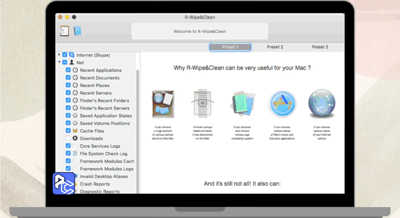Click the download arrow icon beside Downloads
Viewport: 400px width, 218px height.
pyautogui.click(x=75, y=138)
